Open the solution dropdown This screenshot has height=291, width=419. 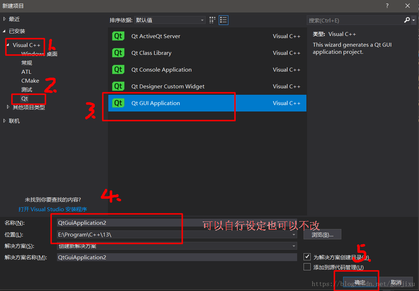click(x=294, y=246)
